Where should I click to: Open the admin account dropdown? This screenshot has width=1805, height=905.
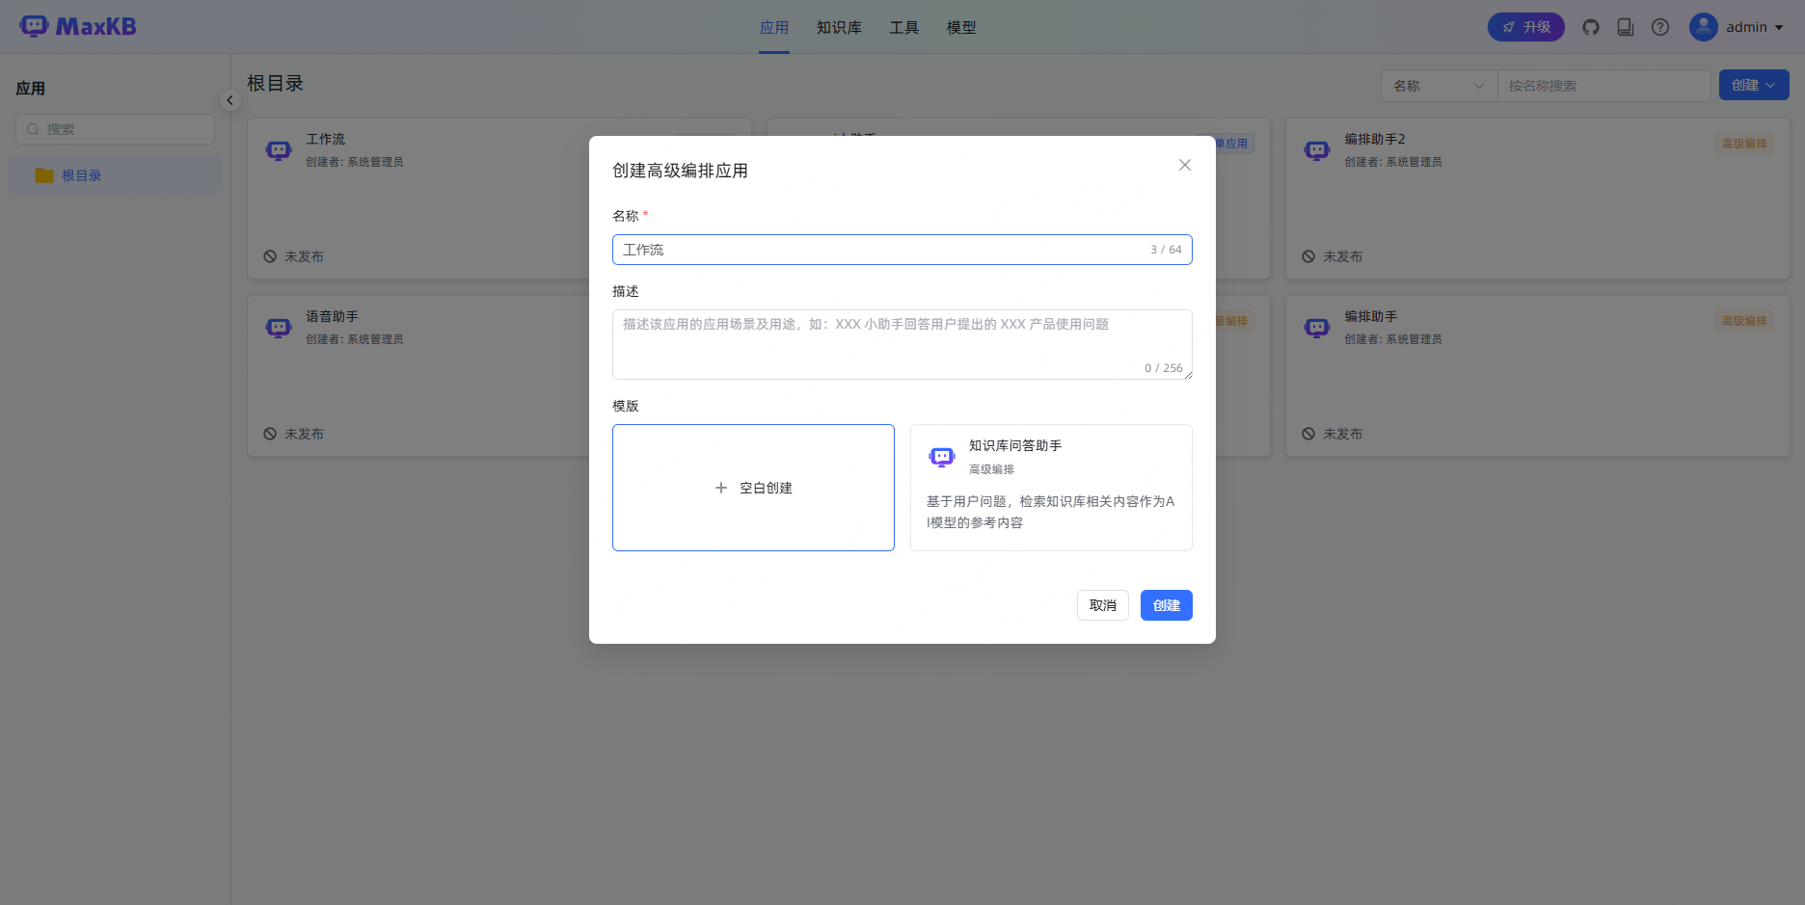tap(1756, 27)
